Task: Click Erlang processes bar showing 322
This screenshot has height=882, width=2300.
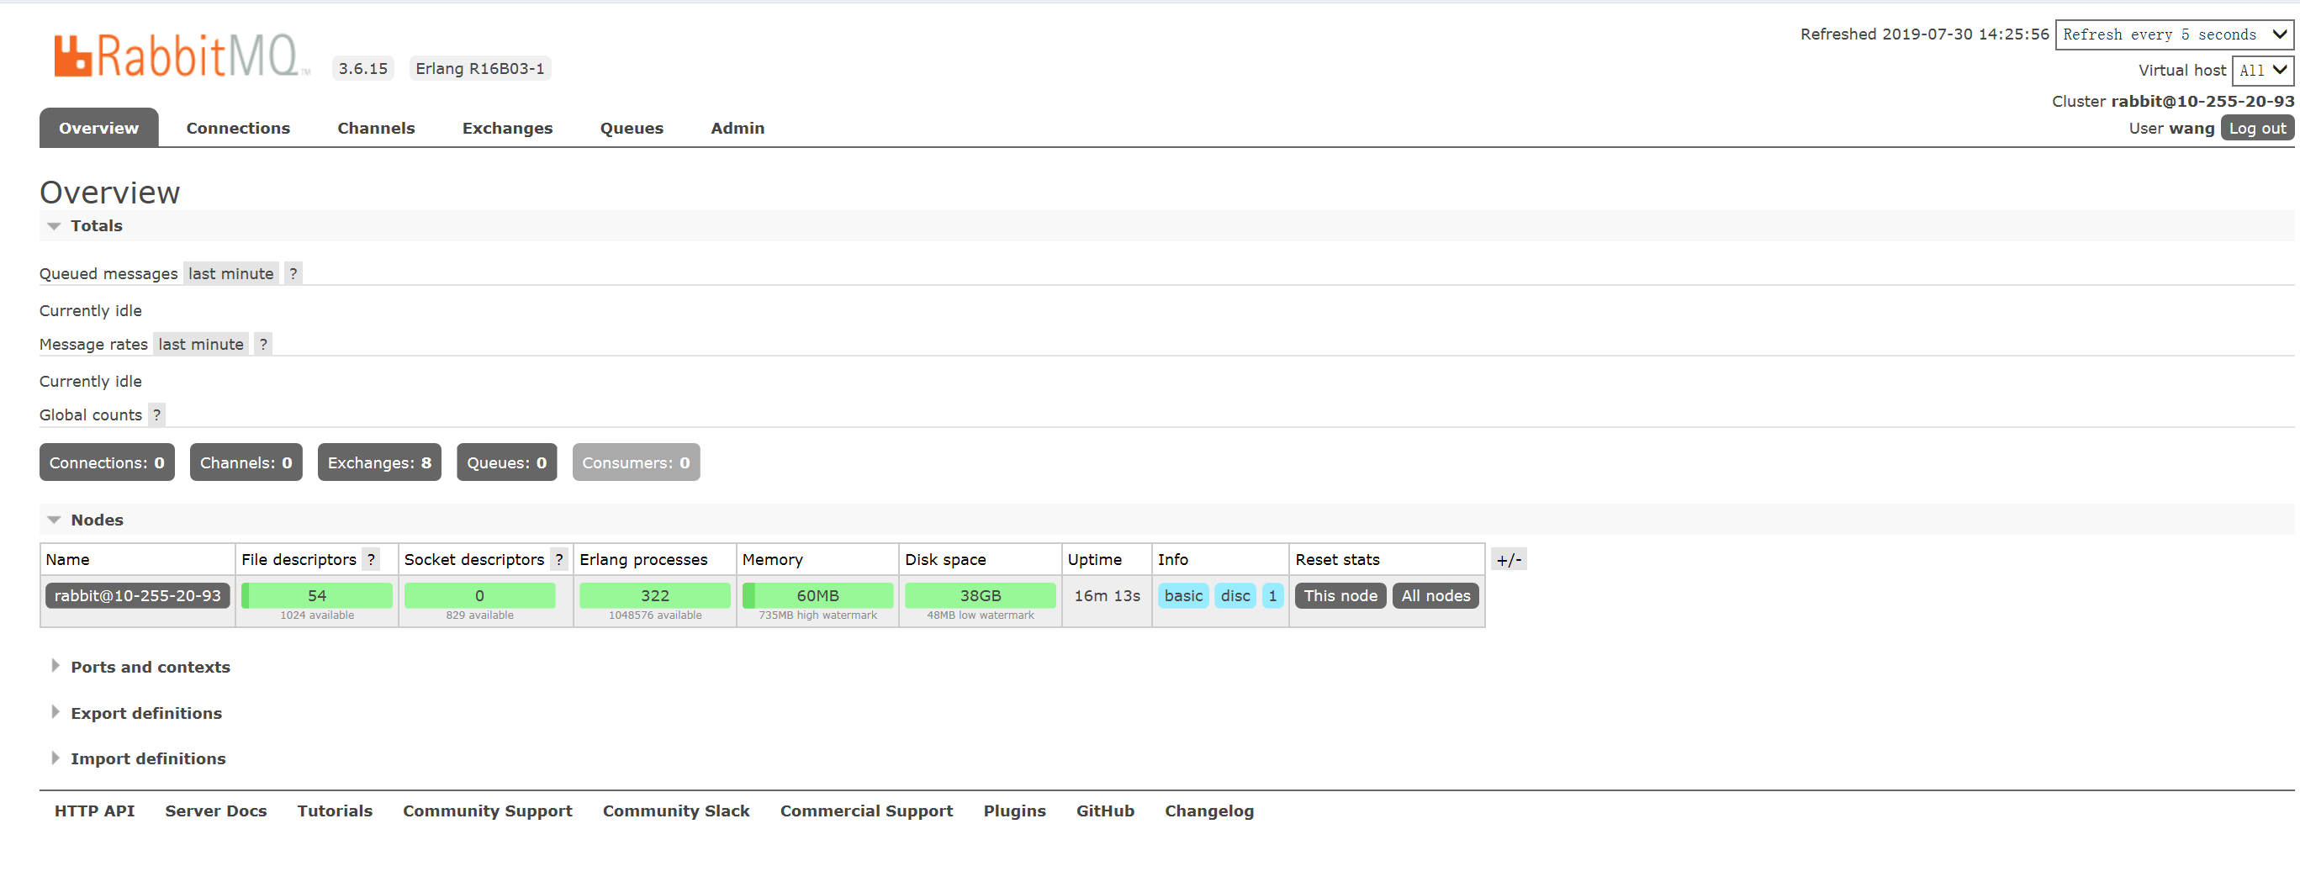Action: coord(654,595)
